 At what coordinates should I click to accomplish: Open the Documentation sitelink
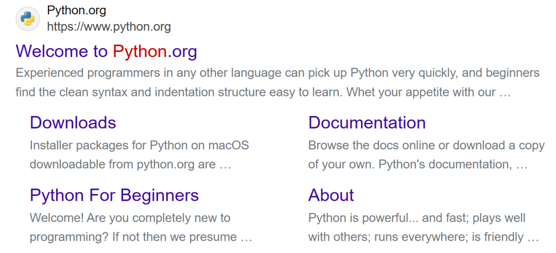367,123
